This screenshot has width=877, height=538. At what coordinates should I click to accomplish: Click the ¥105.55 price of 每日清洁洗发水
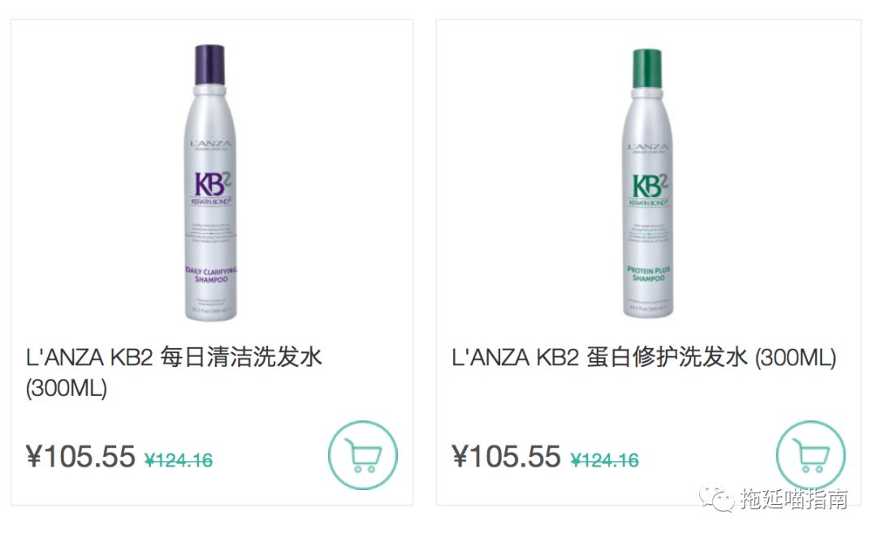pyautogui.click(x=80, y=456)
